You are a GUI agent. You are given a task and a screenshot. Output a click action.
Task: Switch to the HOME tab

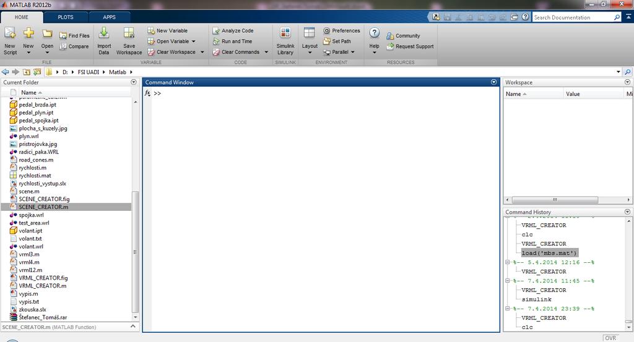coord(22,17)
